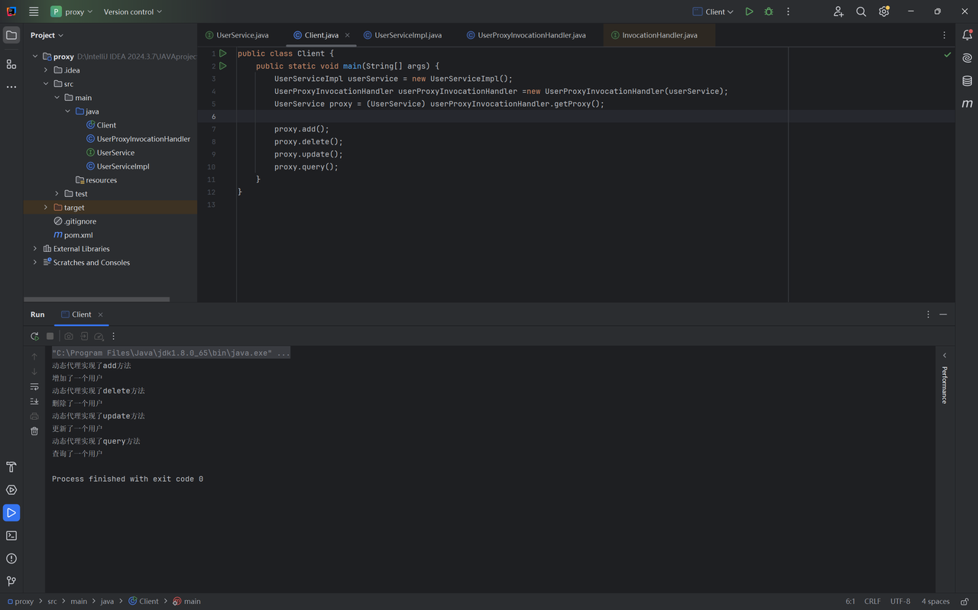Expand the target folder
The height and width of the screenshot is (610, 978).
click(x=46, y=208)
